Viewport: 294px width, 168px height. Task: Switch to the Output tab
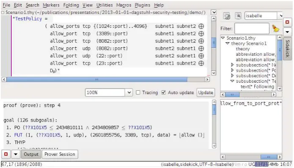31,154
